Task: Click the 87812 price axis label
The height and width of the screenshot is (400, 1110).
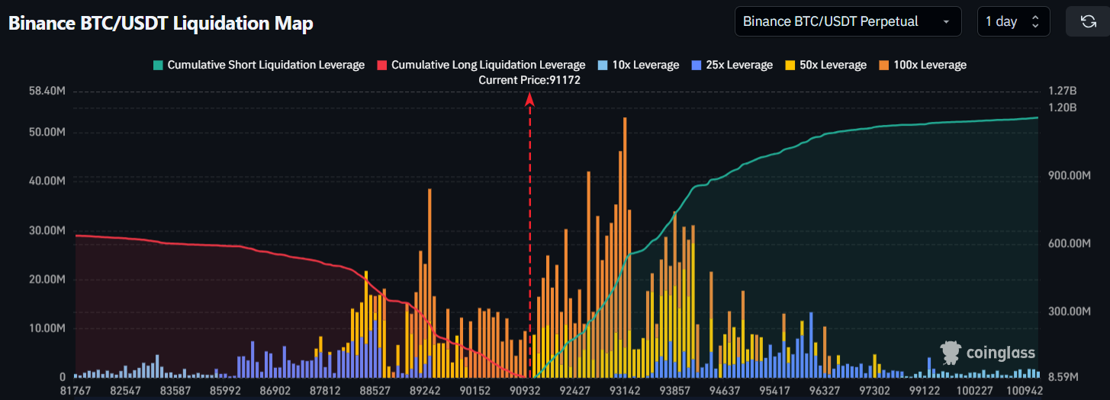Action: 325,390
